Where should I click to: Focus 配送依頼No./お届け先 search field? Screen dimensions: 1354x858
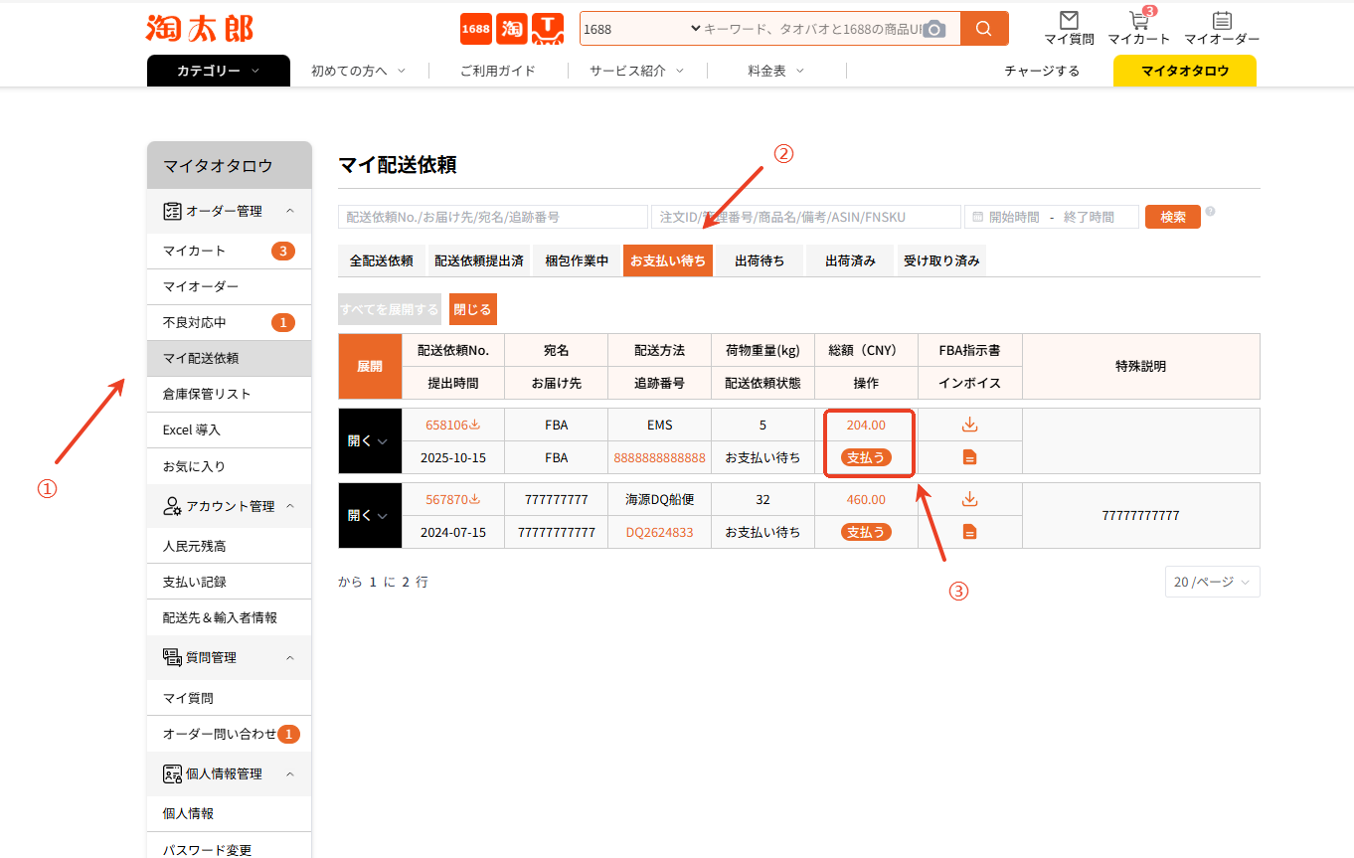[x=493, y=217]
